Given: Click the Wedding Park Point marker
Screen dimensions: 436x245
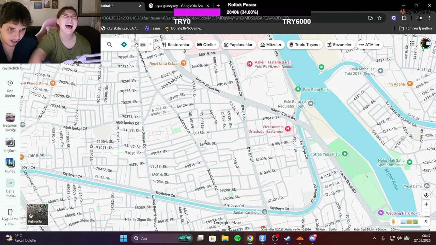Looking at the screenshot, I should (x=381, y=213).
